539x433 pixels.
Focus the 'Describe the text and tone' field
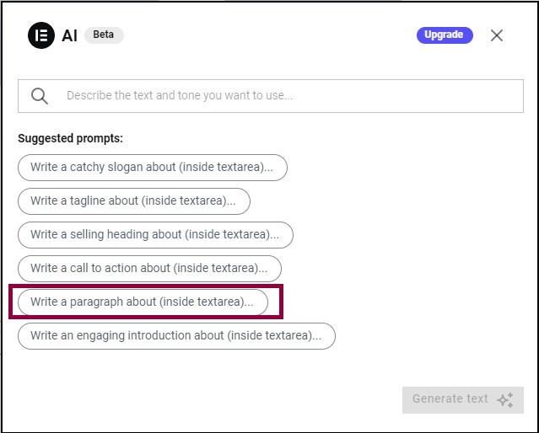click(x=271, y=96)
